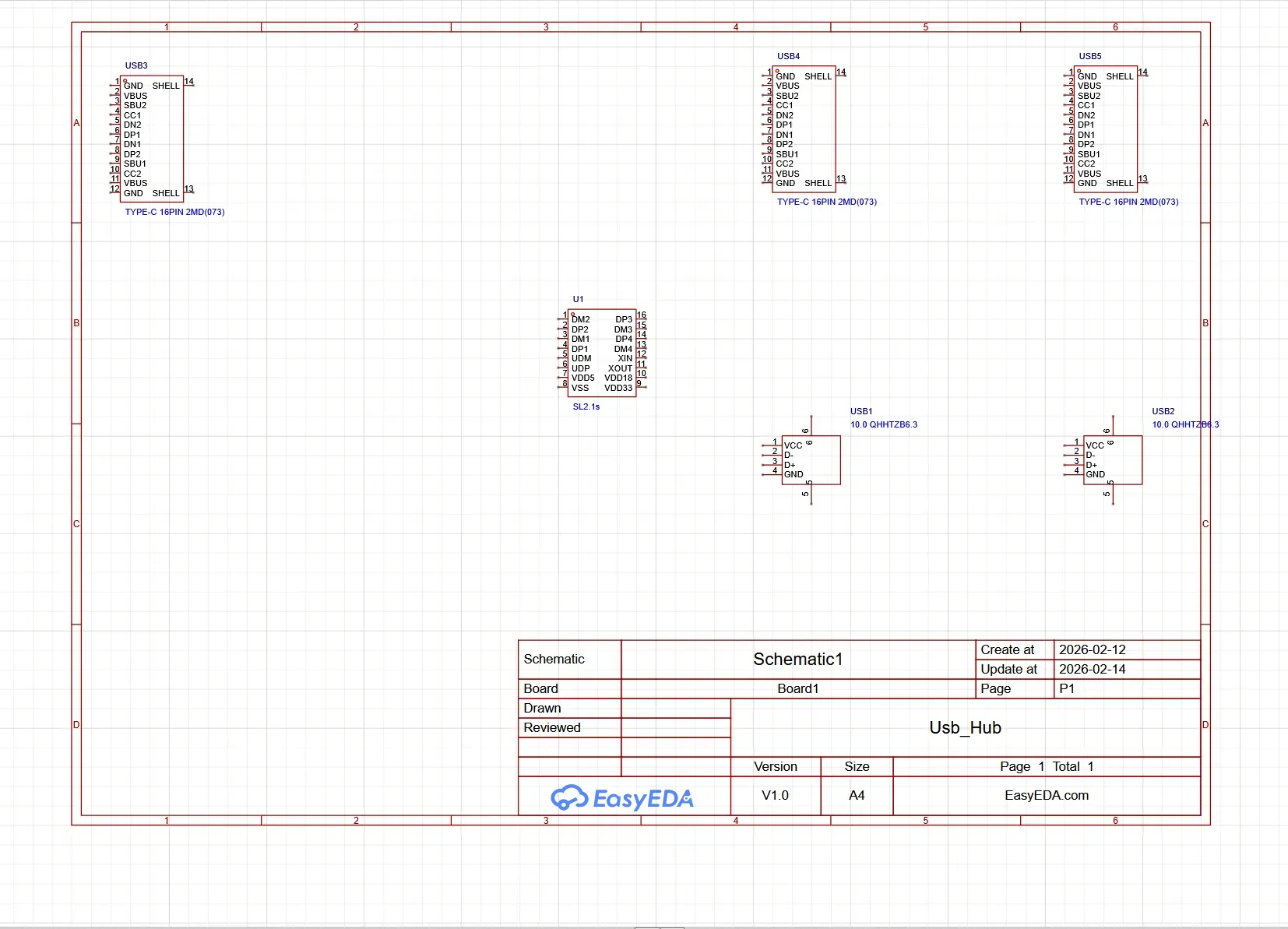
Task: Select the USB5 Type-C connector symbol
Action: pyautogui.click(x=1105, y=129)
